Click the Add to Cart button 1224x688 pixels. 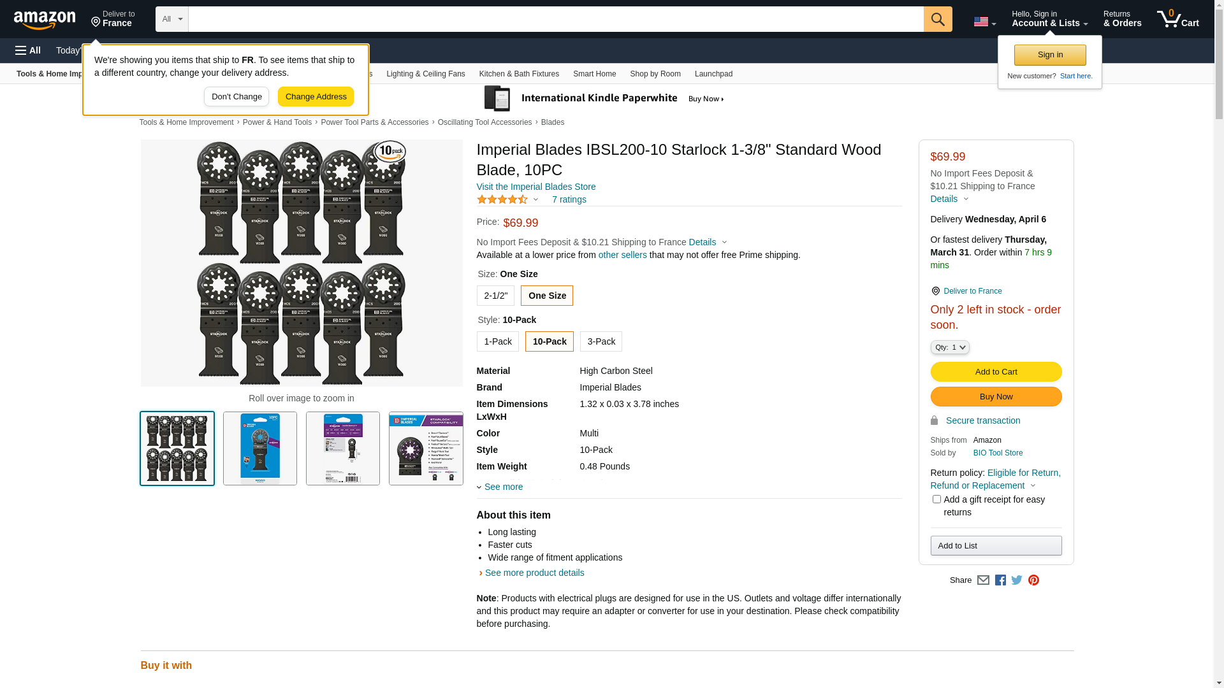click(996, 372)
